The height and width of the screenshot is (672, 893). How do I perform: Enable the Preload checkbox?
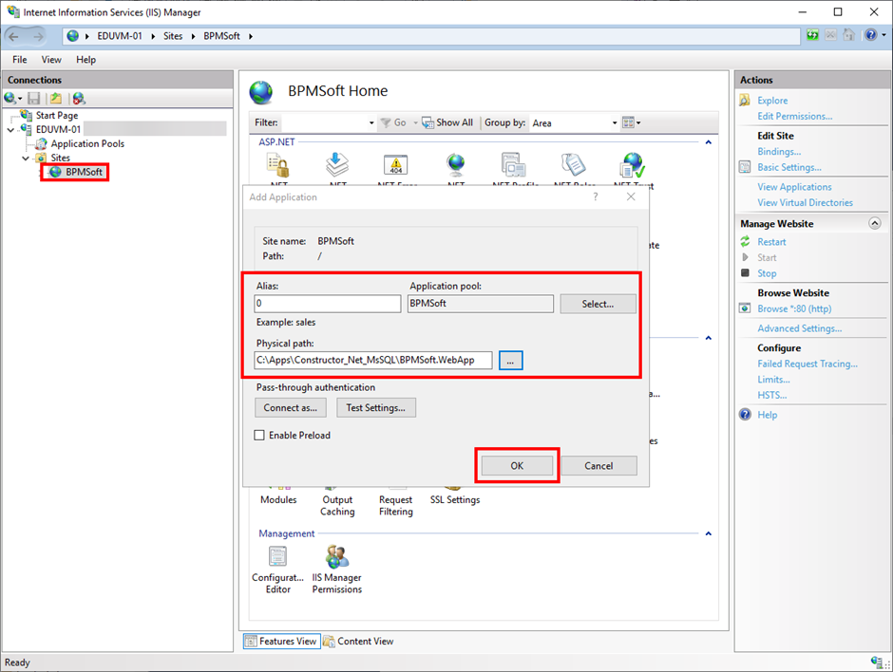point(259,436)
